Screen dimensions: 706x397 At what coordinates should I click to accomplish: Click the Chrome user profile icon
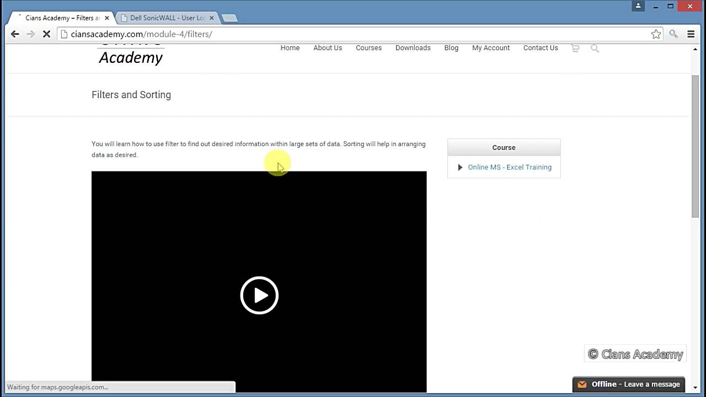click(x=638, y=6)
